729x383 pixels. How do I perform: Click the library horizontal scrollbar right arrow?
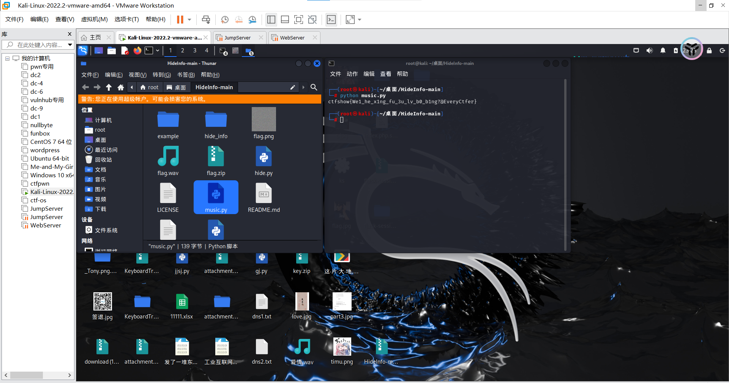[69, 375]
